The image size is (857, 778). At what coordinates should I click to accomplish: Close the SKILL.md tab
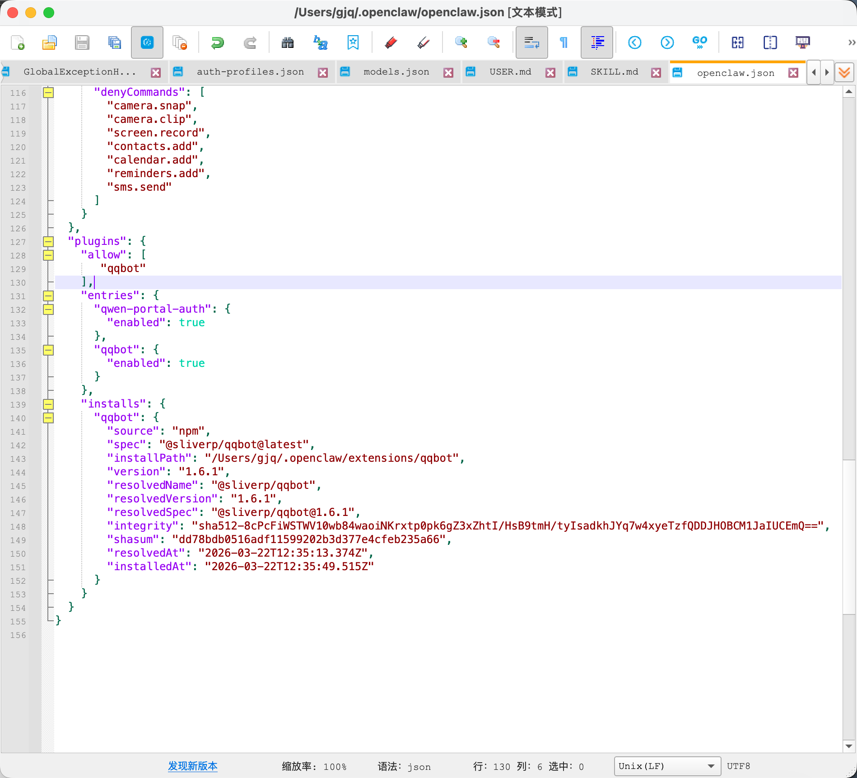tap(656, 73)
